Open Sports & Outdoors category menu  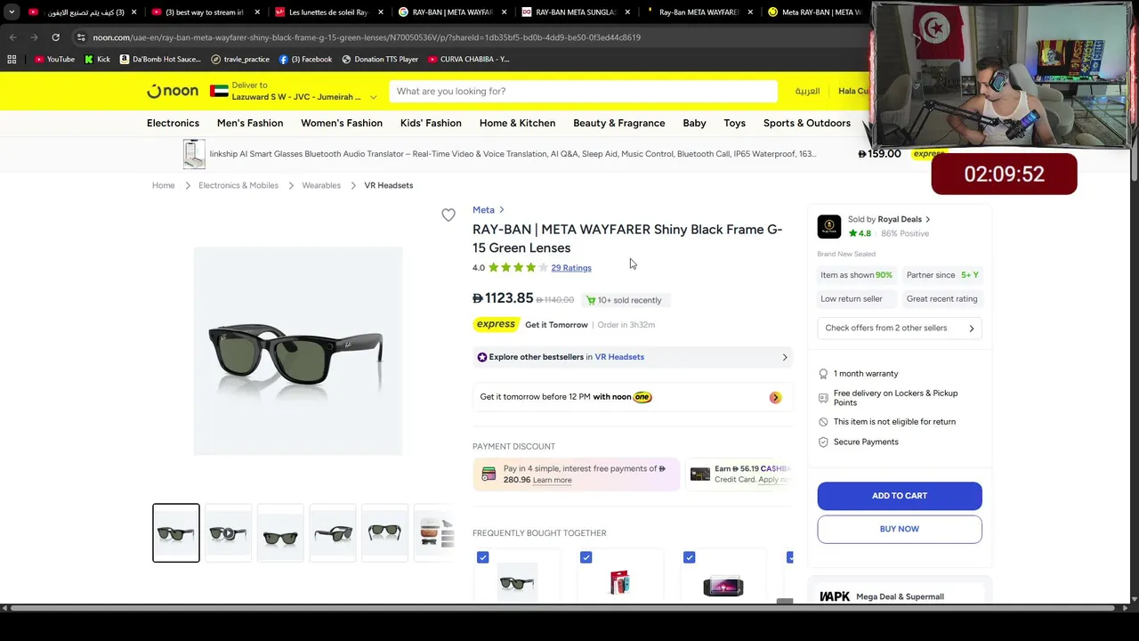point(807,123)
